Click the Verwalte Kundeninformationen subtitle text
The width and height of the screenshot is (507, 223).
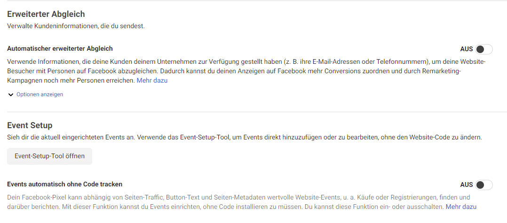76,26
